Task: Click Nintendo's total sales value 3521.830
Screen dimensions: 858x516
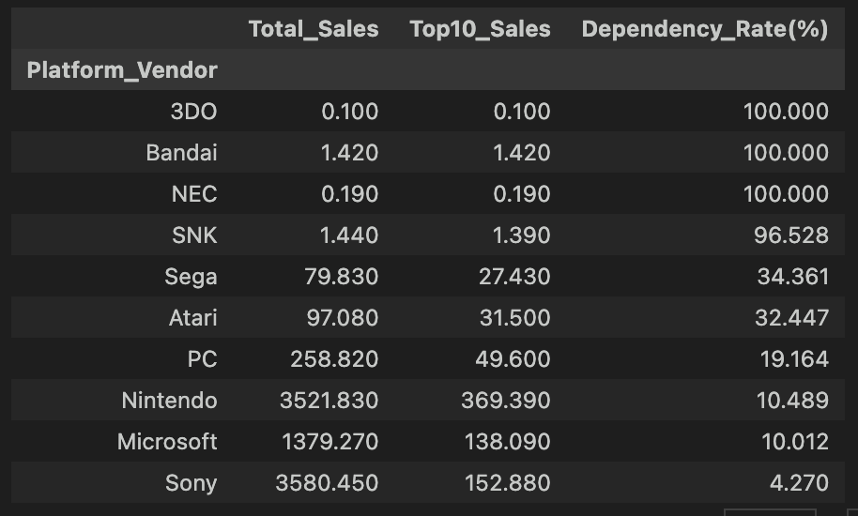Action: (329, 401)
